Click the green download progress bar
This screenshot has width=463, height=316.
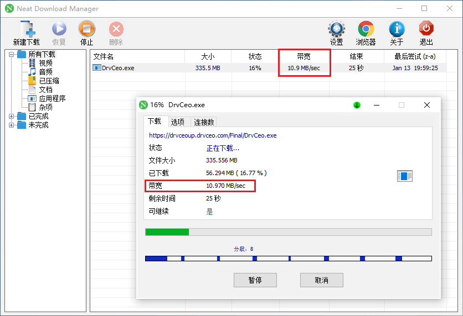click(289, 232)
